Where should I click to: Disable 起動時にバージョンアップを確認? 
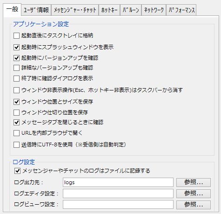[x=16, y=58]
